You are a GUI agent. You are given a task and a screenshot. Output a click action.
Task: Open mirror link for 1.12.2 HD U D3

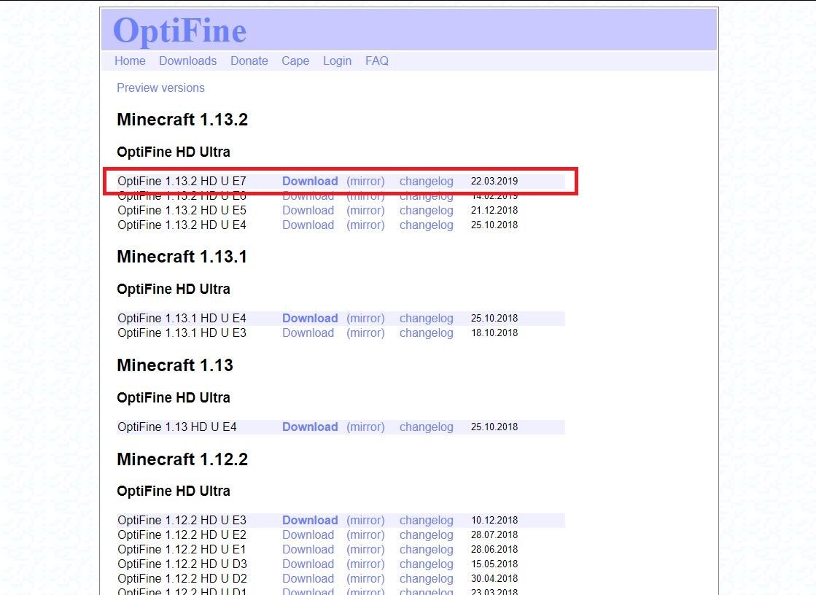coord(366,564)
